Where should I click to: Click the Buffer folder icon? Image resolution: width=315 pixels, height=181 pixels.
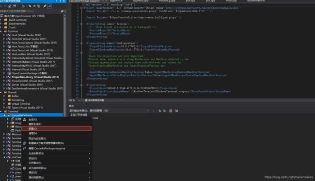pos(9,96)
